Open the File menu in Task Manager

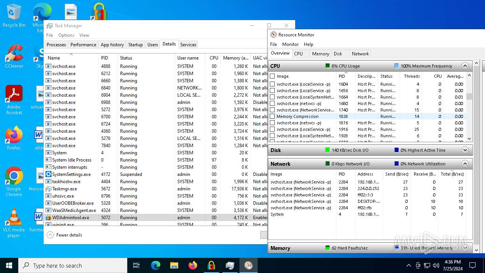(50, 35)
